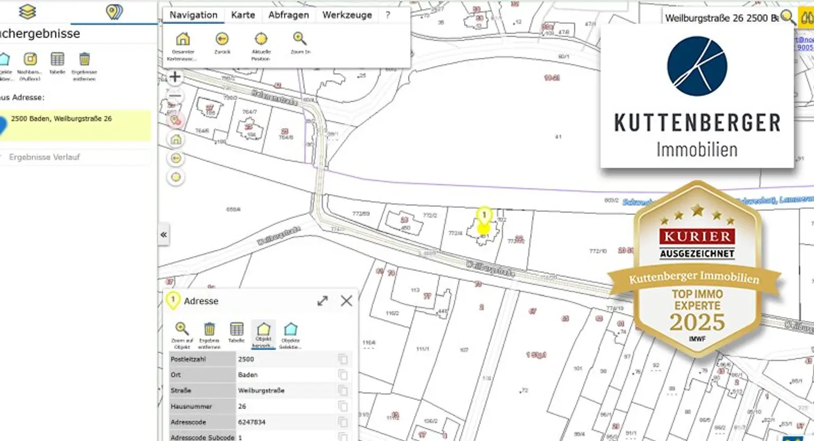Click the address search input field
Image resolution: width=814 pixels, height=441 pixels.
[720, 18]
